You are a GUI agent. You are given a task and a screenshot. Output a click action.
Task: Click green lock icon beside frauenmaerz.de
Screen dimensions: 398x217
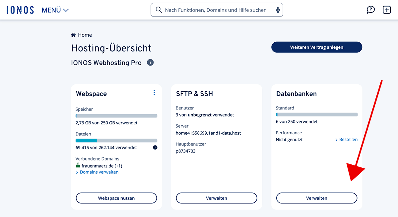coord(78,165)
